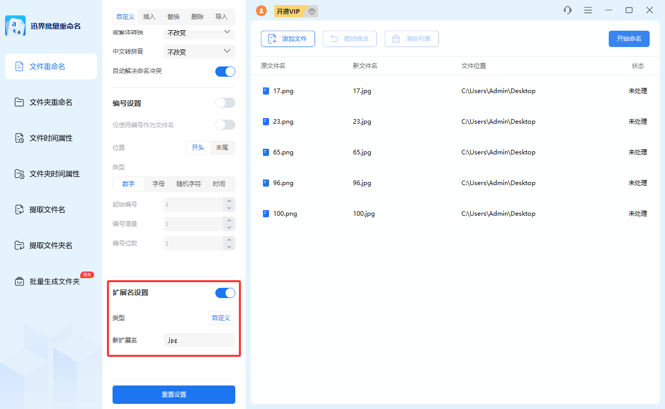Viewport: 665px width, 409px height.
Task: Open the 类型 自定义 extension dropdown
Action: tap(221, 318)
